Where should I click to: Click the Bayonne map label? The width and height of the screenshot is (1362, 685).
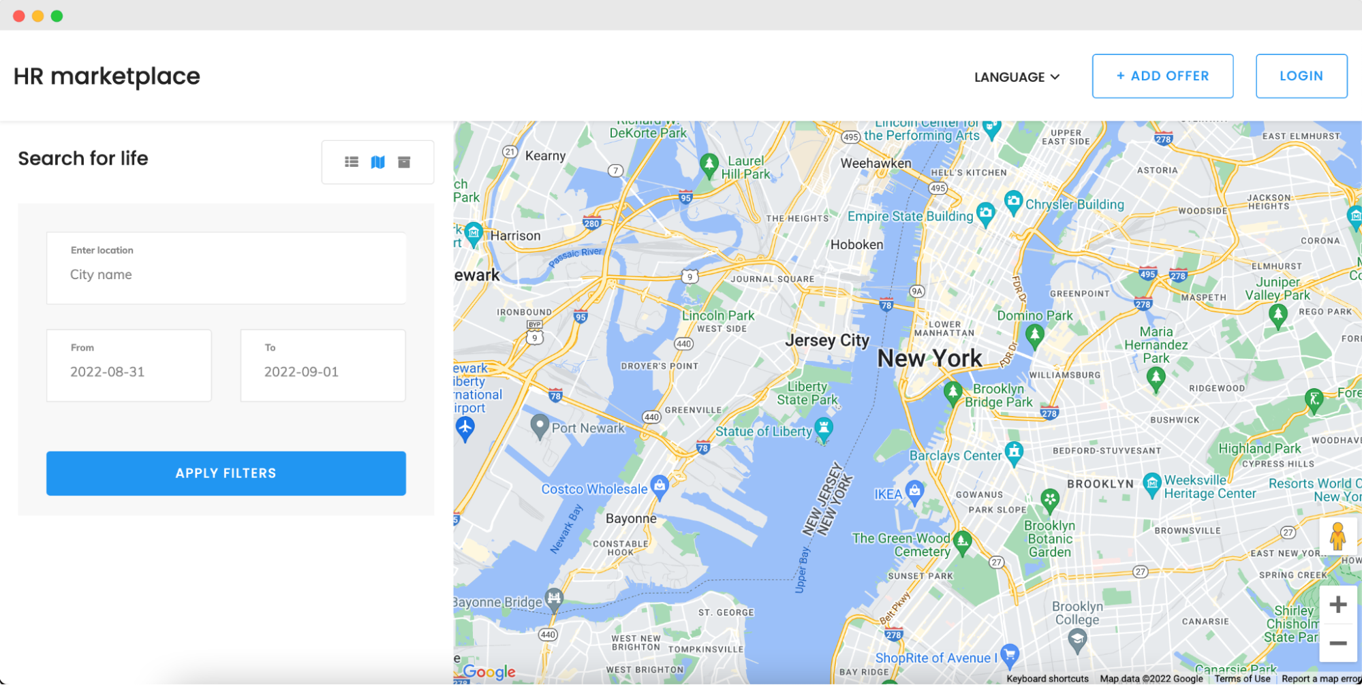pyautogui.click(x=631, y=519)
